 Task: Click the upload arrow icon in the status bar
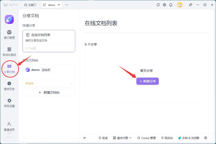click(x=206, y=138)
